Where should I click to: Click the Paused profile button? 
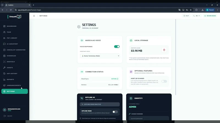click(210, 10)
